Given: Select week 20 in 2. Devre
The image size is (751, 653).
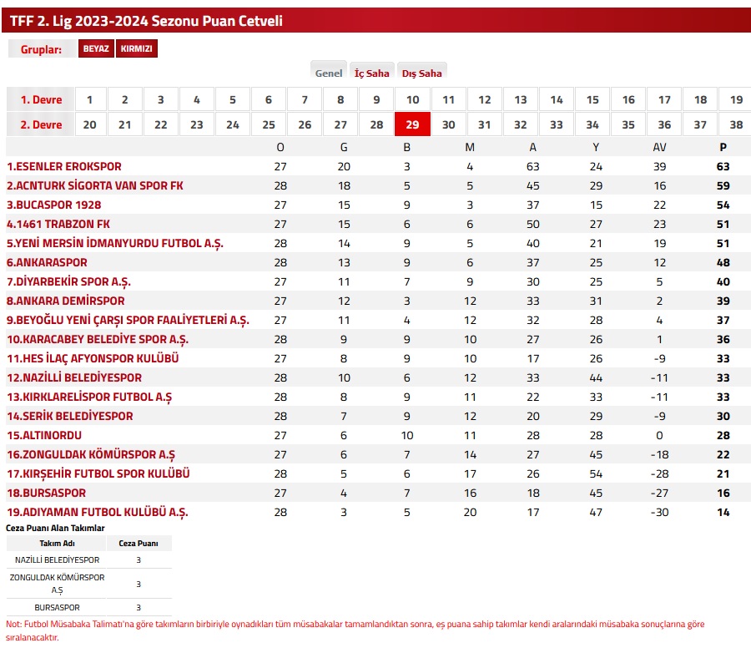Looking at the screenshot, I should tap(89, 124).
